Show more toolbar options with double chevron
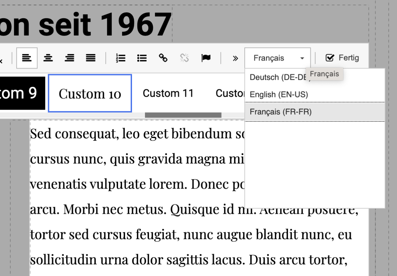The width and height of the screenshot is (397, 276). (235, 59)
